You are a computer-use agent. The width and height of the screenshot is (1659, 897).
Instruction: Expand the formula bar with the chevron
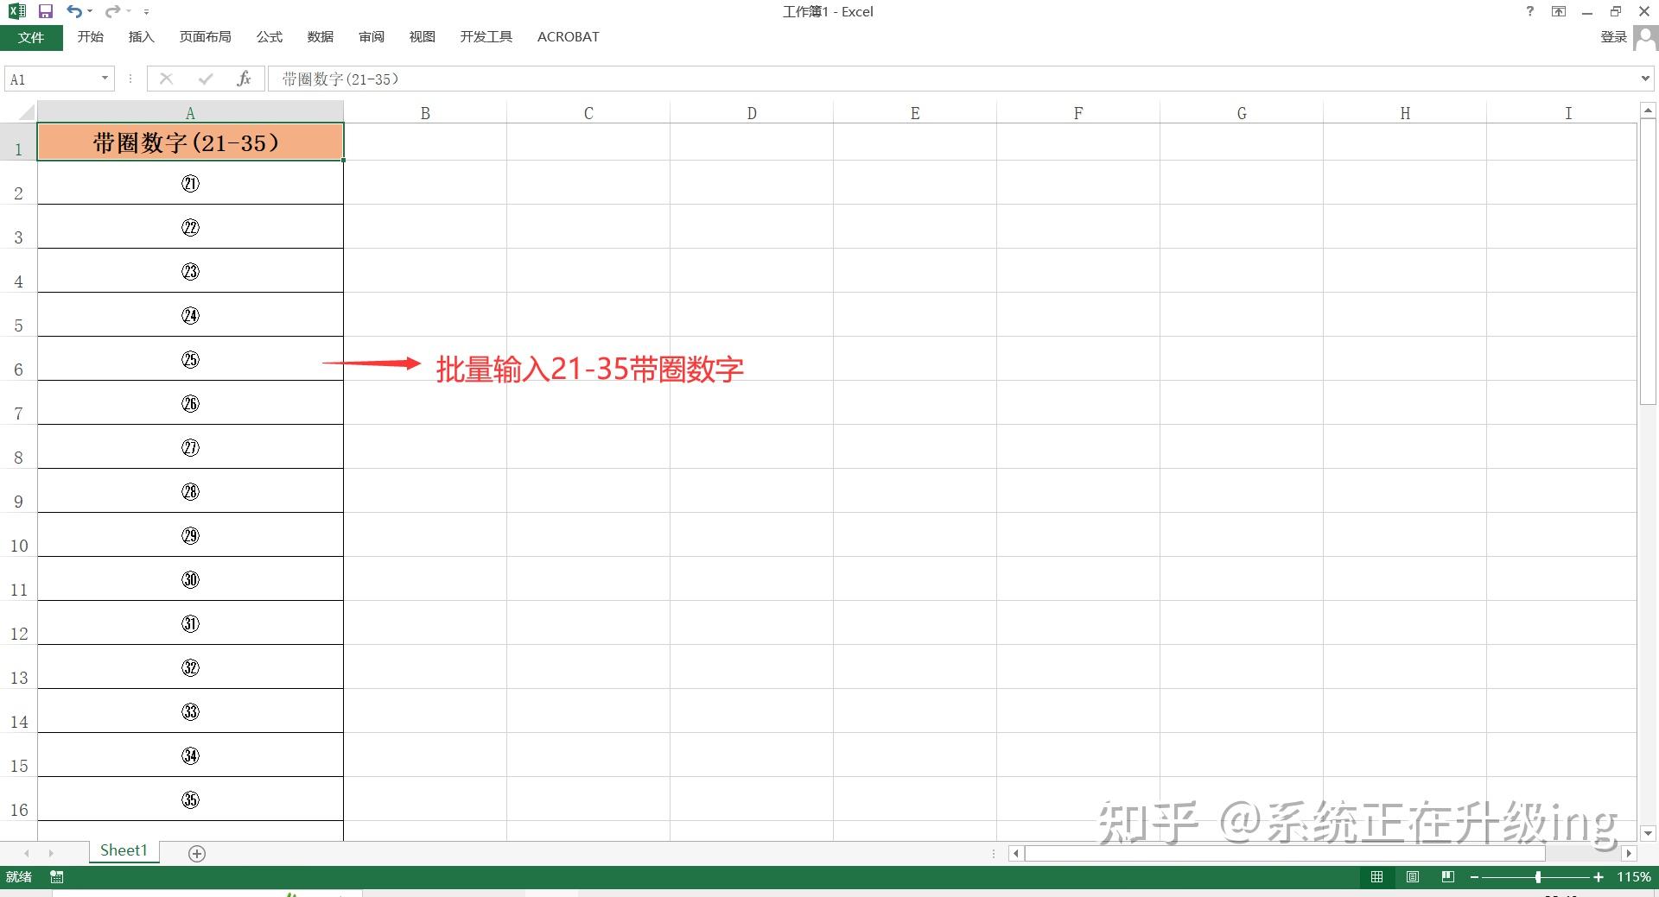tap(1645, 79)
